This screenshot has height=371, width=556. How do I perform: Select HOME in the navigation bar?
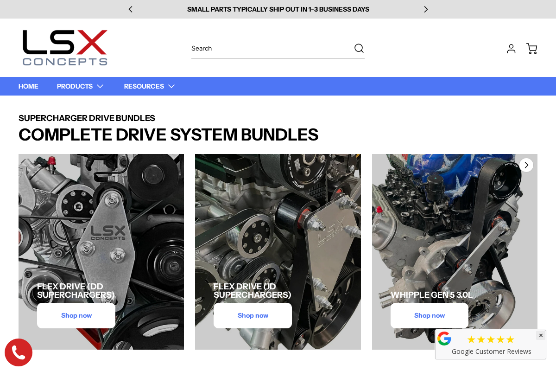(28, 86)
